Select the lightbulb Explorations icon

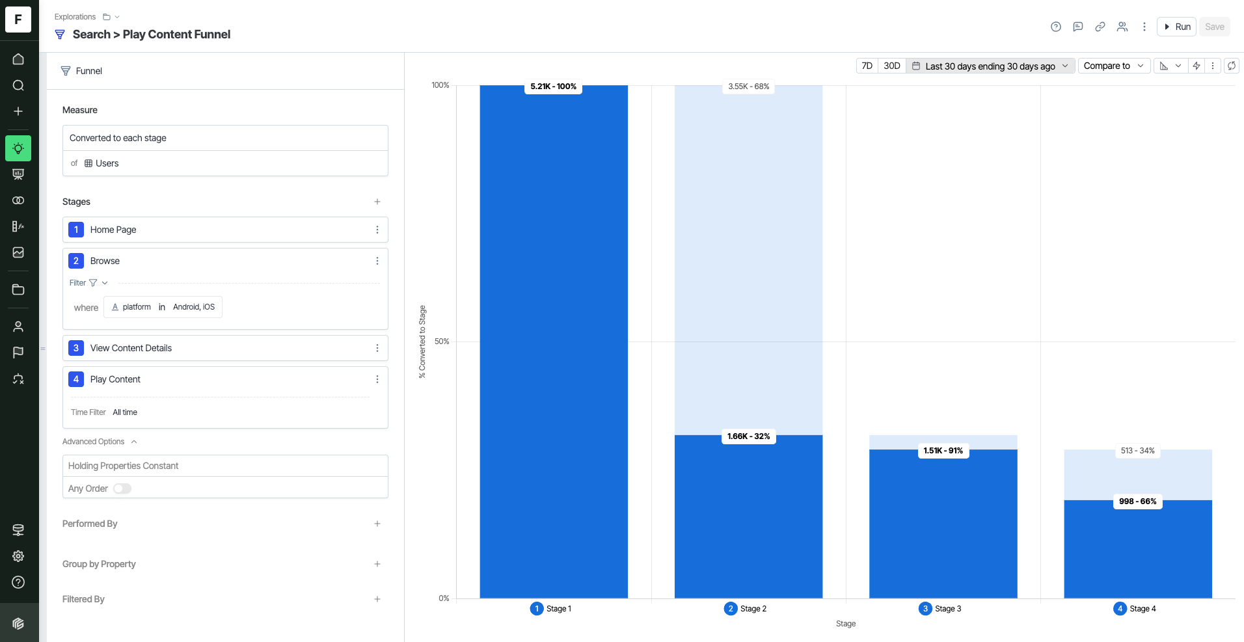pyautogui.click(x=18, y=148)
